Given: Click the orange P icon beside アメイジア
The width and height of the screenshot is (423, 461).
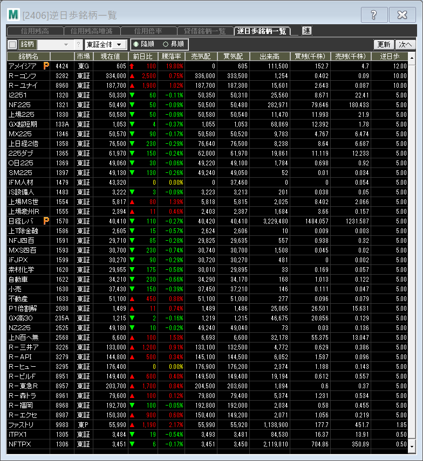Looking at the screenshot, I should pos(46,66).
